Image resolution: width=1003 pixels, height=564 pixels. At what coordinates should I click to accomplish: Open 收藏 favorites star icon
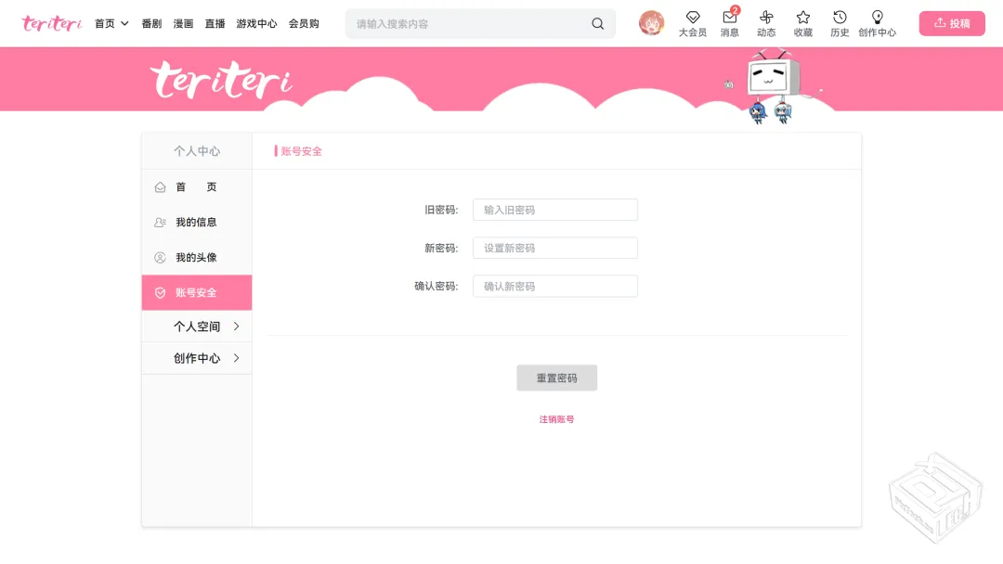[x=802, y=23]
